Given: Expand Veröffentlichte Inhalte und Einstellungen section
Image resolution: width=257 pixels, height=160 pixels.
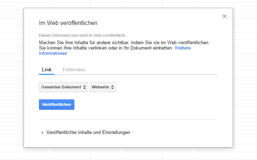Looking at the screenshot, I should pos(88,132).
